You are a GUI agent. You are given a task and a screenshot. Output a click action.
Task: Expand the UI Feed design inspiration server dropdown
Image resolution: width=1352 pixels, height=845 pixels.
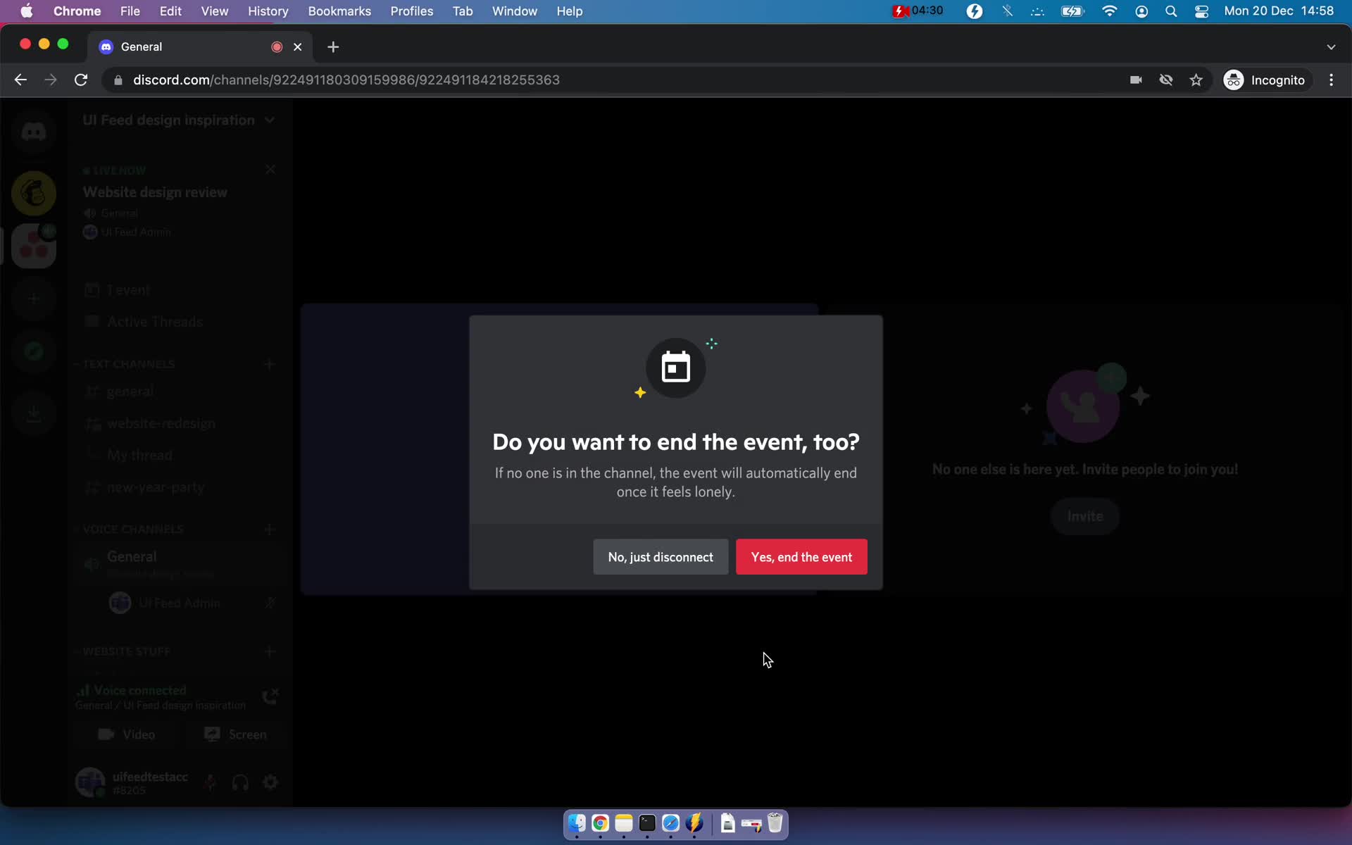[x=178, y=119]
